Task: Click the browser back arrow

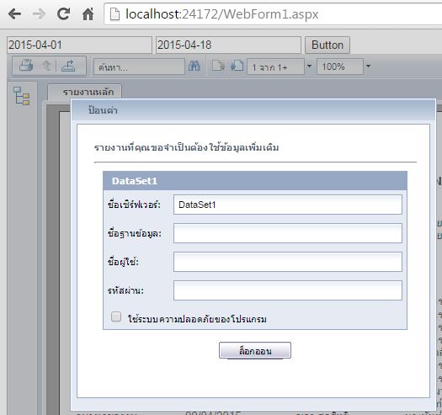Action: point(14,13)
